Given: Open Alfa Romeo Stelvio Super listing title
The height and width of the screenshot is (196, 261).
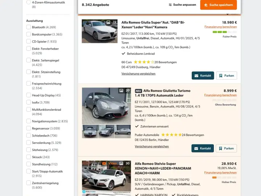Looking at the screenshot, I should pyautogui.click(x=163, y=168).
